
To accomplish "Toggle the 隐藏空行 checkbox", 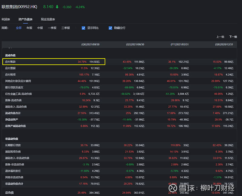I will [x=110, y=28].
